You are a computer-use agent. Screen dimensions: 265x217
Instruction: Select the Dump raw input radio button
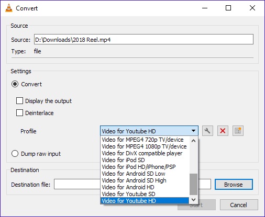point(15,154)
